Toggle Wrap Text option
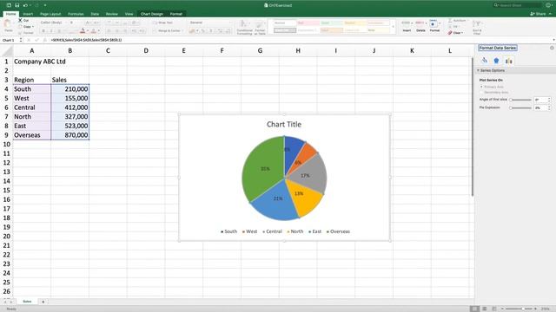556x312 pixels. click(162, 23)
